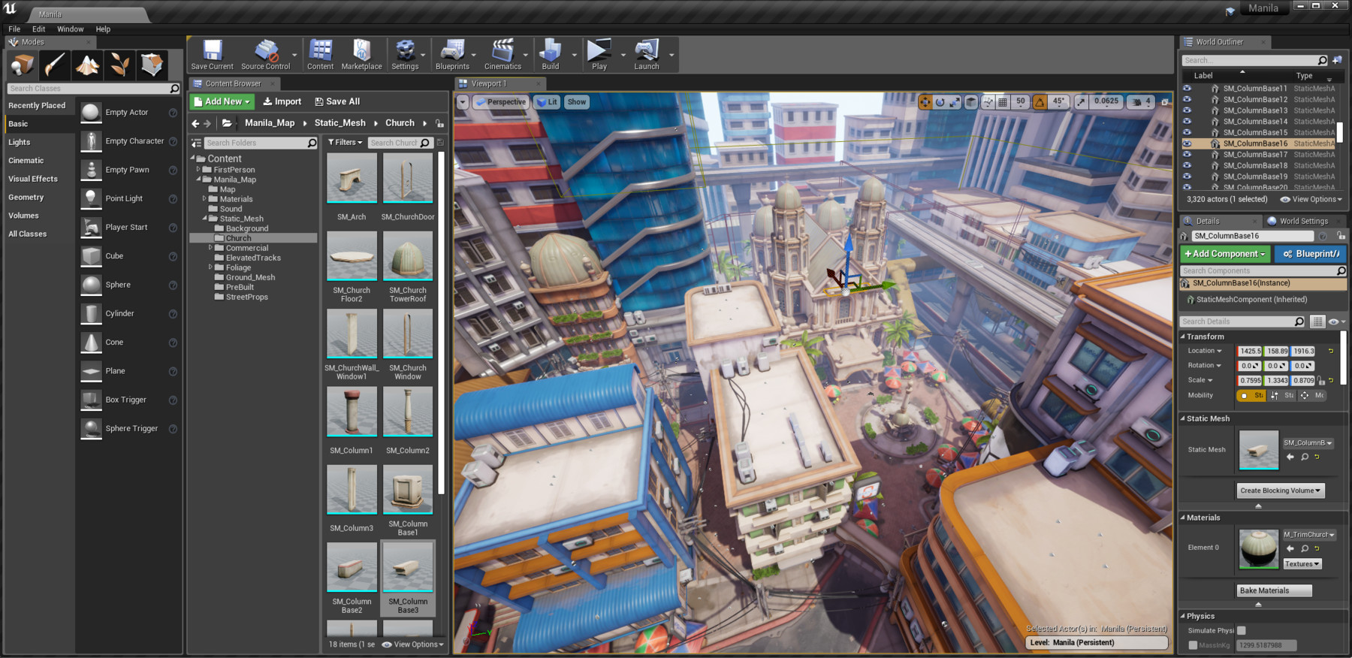1352x658 pixels.
Task: Select scale gizmo tool in viewport
Action: (955, 102)
